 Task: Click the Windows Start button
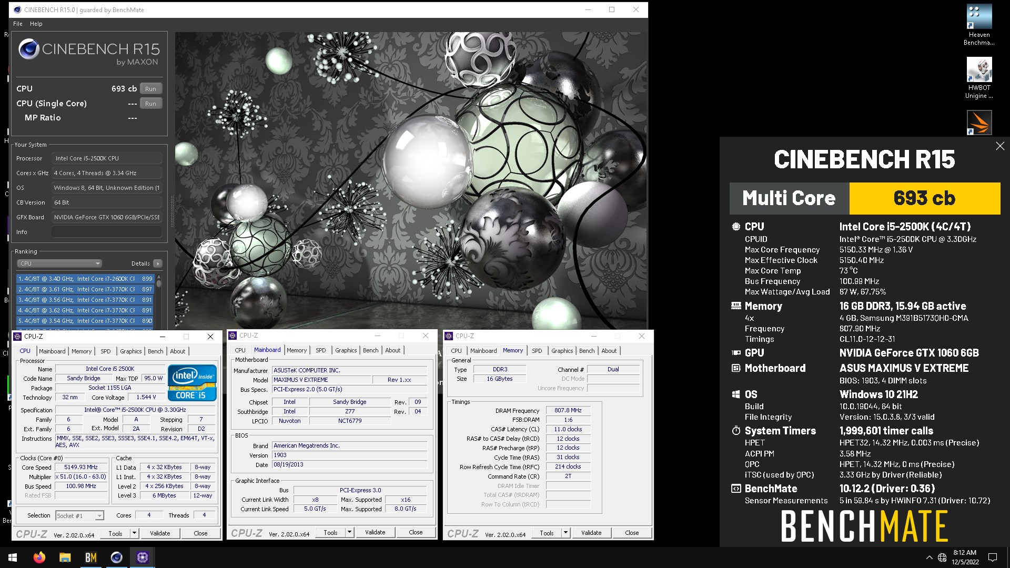[x=13, y=557]
